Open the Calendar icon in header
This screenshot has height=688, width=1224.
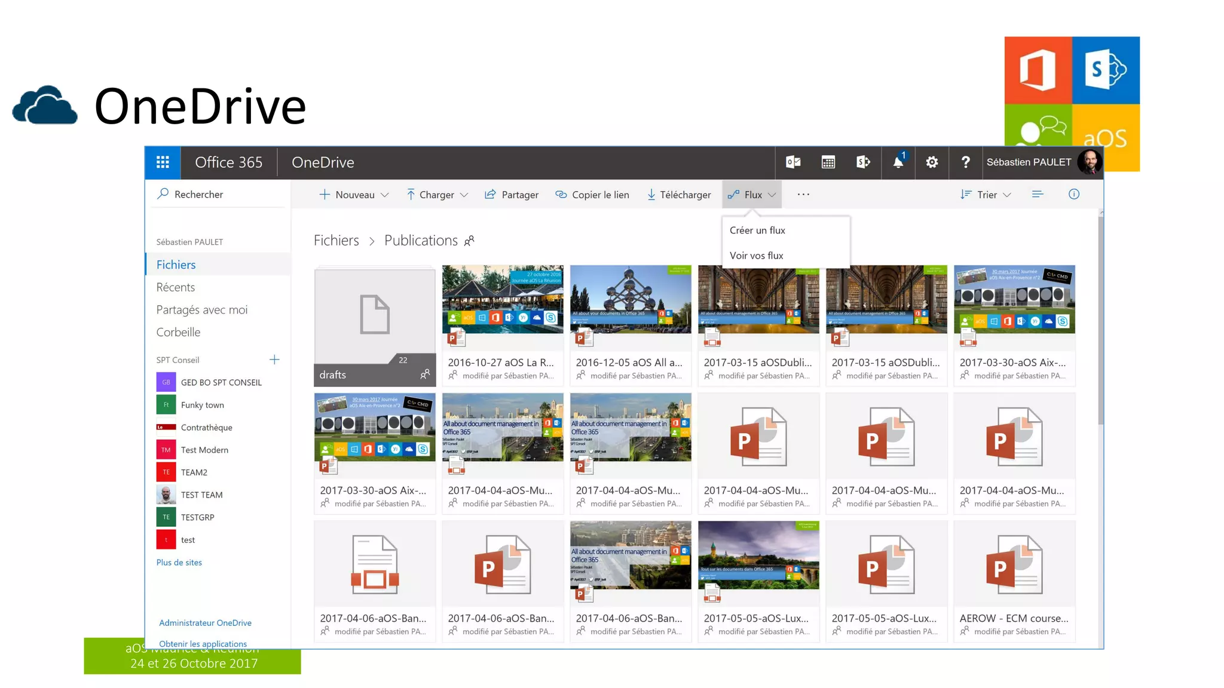click(828, 162)
